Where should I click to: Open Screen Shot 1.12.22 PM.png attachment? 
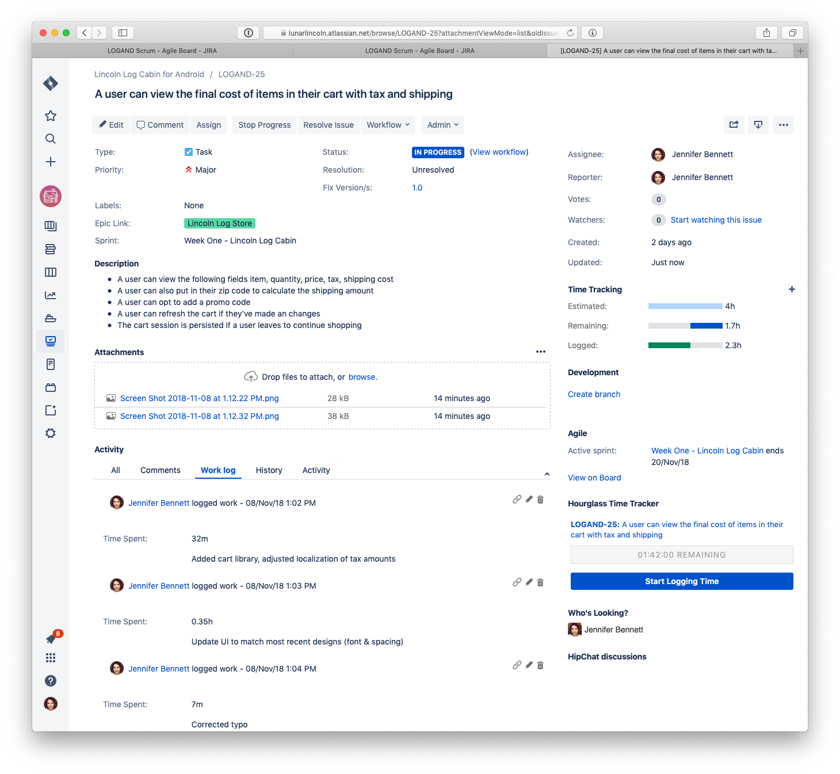199,398
